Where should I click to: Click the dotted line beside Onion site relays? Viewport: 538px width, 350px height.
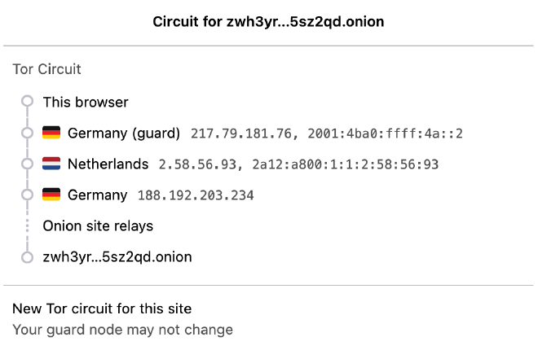tap(27, 225)
